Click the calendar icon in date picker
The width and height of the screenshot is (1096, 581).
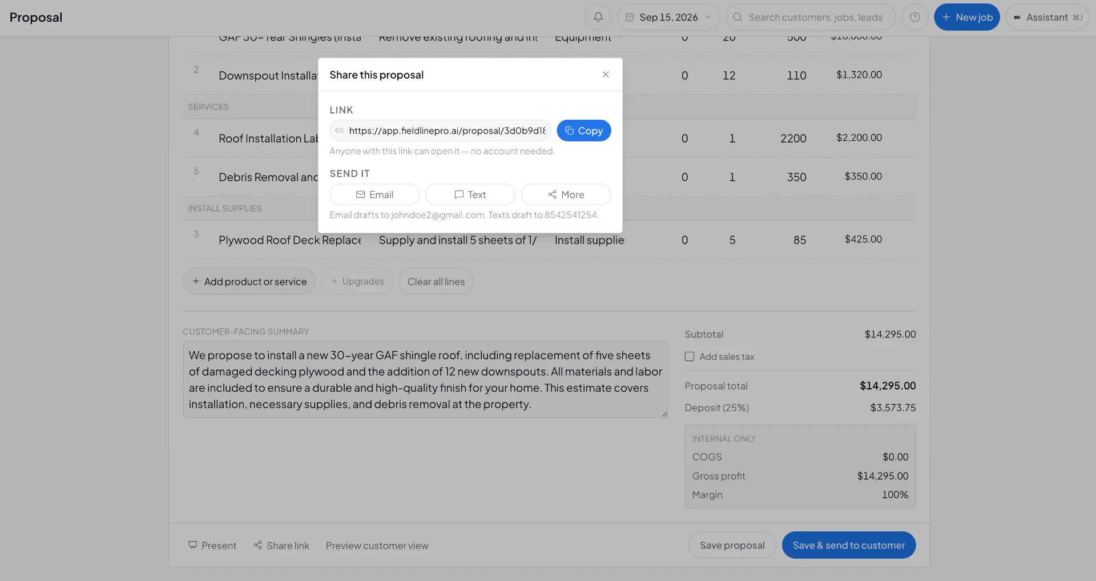pos(629,17)
